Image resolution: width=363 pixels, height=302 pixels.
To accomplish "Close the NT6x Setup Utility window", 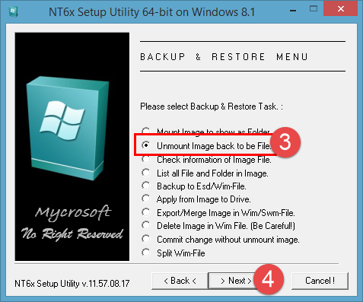I will point(341,9).
